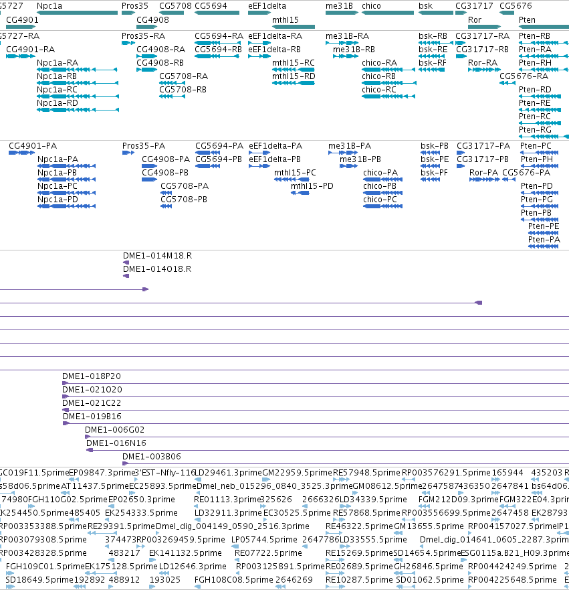This screenshot has height=590, width=569.
Task: Select the RE07722.5prime EST label
Action: pos(268,553)
